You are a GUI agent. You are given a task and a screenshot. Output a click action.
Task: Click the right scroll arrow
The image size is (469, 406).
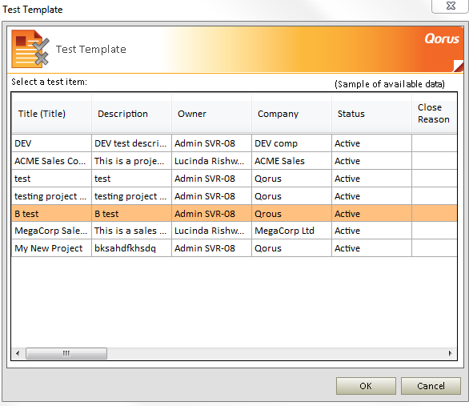tap(450, 353)
